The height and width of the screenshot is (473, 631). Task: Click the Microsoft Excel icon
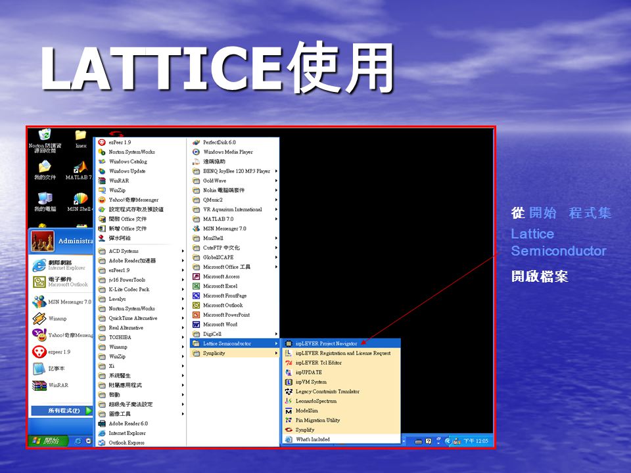(196, 286)
